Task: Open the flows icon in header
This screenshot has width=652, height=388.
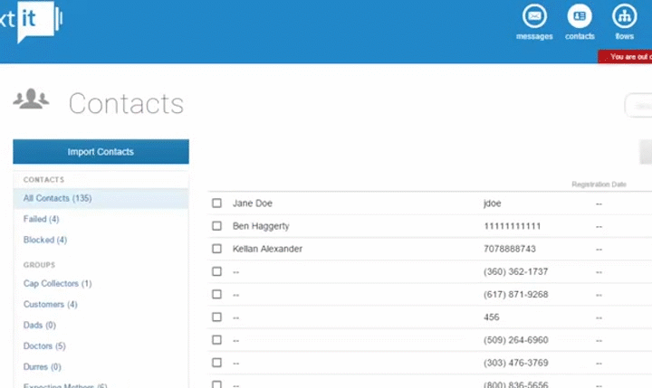Action: [625, 16]
